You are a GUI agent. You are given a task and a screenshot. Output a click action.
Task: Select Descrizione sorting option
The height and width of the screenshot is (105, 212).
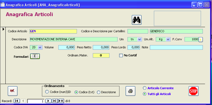pos(99,92)
